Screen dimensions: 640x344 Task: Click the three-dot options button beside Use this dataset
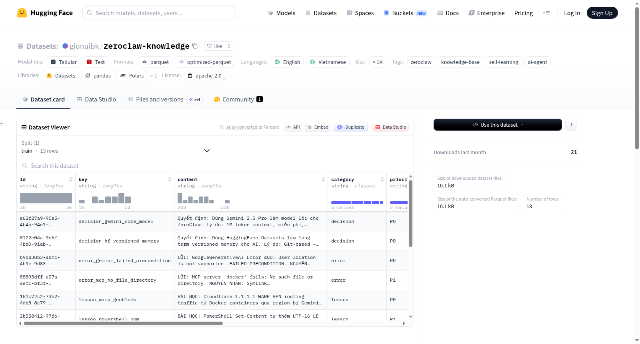click(x=571, y=125)
